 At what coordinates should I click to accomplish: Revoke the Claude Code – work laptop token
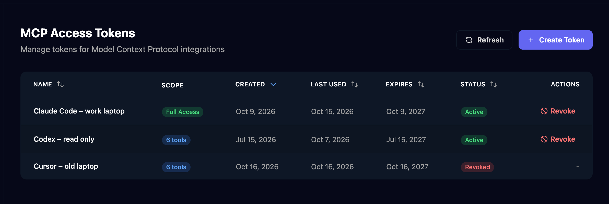pyautogui.click(x=558, y=111)
